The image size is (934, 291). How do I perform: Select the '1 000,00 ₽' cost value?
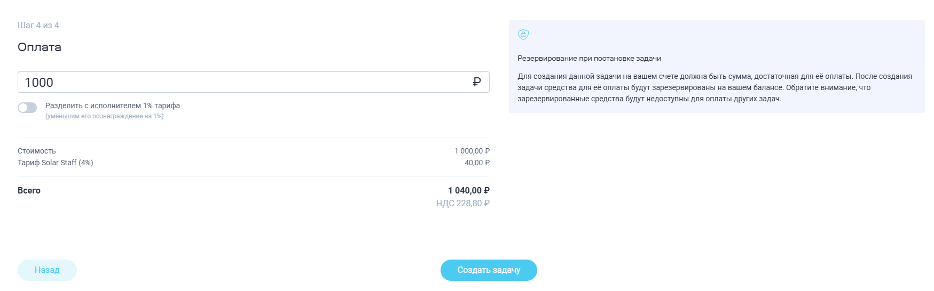(472, 151)
